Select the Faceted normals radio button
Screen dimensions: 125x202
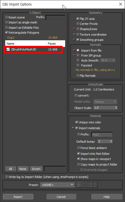coord(78,65)
